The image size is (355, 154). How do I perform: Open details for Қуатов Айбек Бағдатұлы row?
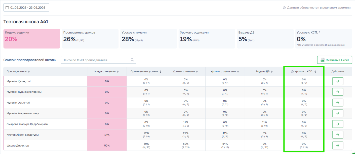pos(338,135)
